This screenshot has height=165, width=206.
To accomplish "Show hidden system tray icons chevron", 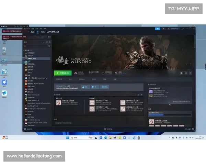I will click(170, 138).
